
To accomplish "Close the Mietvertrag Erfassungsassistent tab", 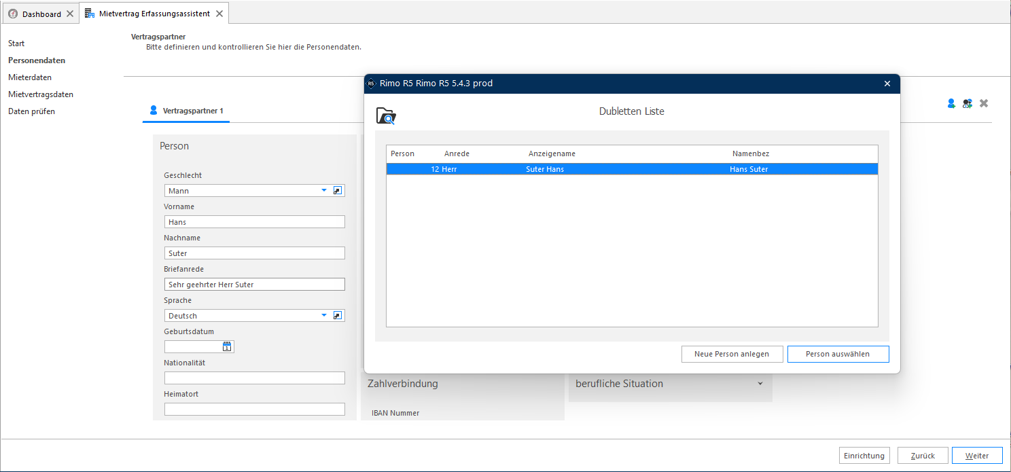I will tap(219, 14).
